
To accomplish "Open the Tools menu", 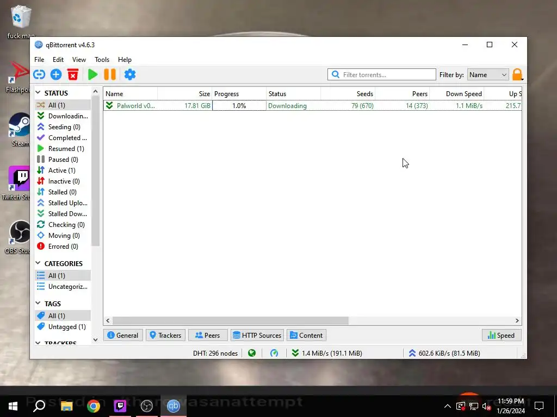I will pos(102,60).
